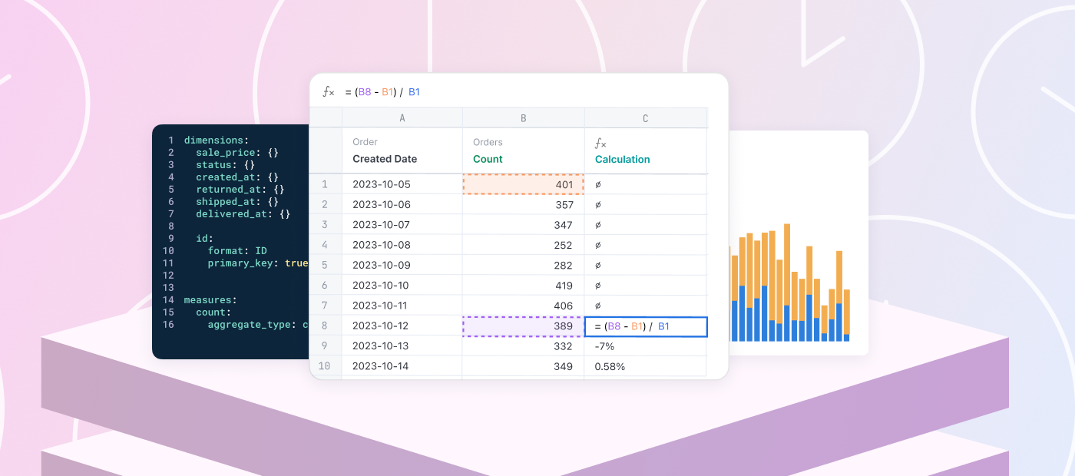Click the measures: line in code panel

click(210, 300)
